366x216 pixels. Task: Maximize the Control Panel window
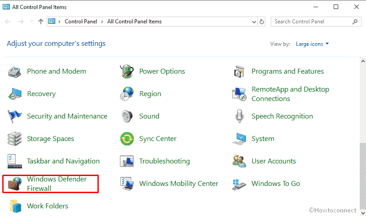point(336,7)
